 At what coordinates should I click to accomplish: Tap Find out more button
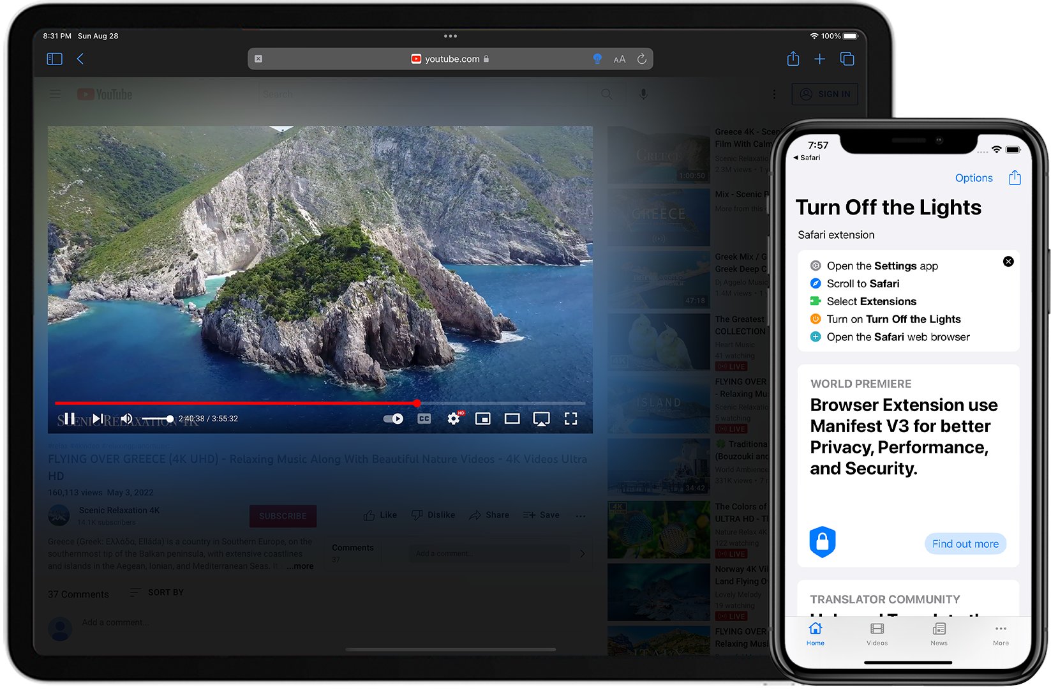pyautogui.click(x=965, y=544)
